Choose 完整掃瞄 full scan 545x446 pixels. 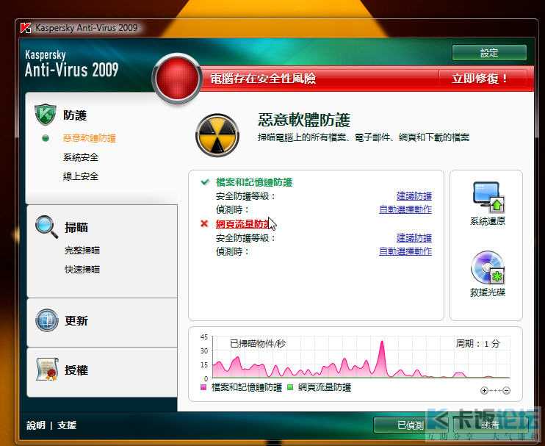pyautogui.click(x=82, y=251)
